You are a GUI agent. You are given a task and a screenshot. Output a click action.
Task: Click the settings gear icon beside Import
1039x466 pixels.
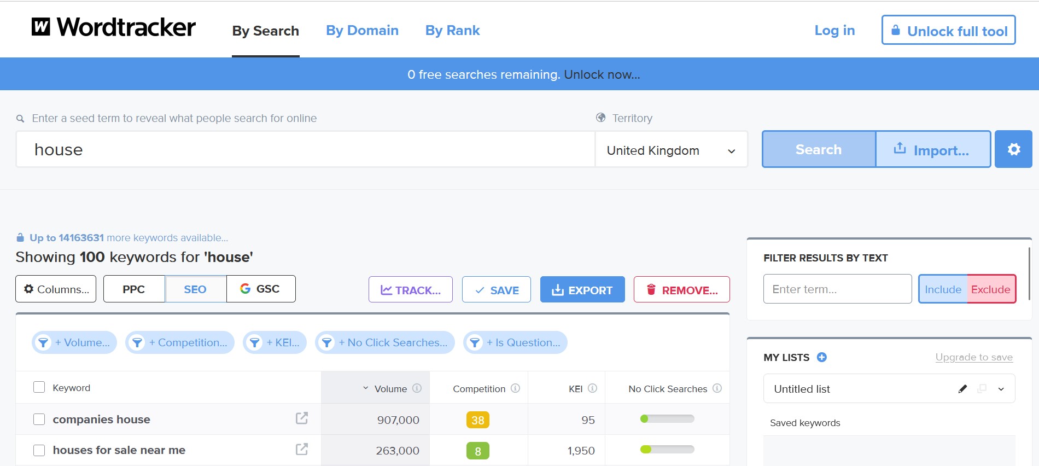[x=1013, y=149]
